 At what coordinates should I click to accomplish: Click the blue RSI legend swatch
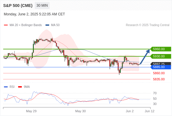pos(6,87)
